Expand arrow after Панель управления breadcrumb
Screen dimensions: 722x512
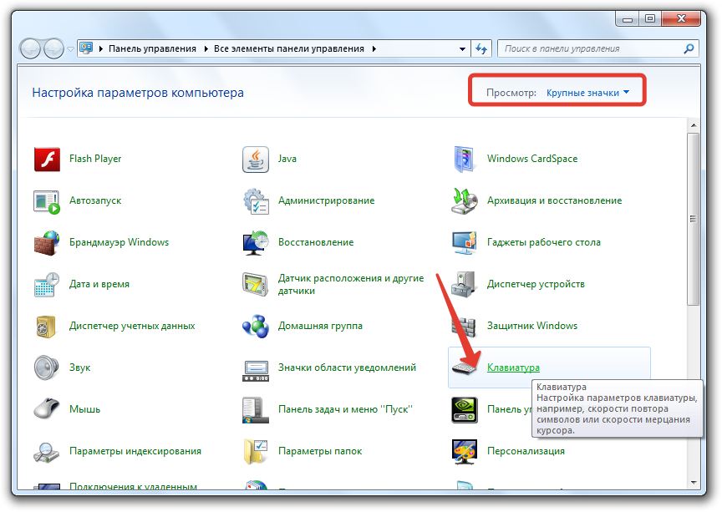point(206,48)
